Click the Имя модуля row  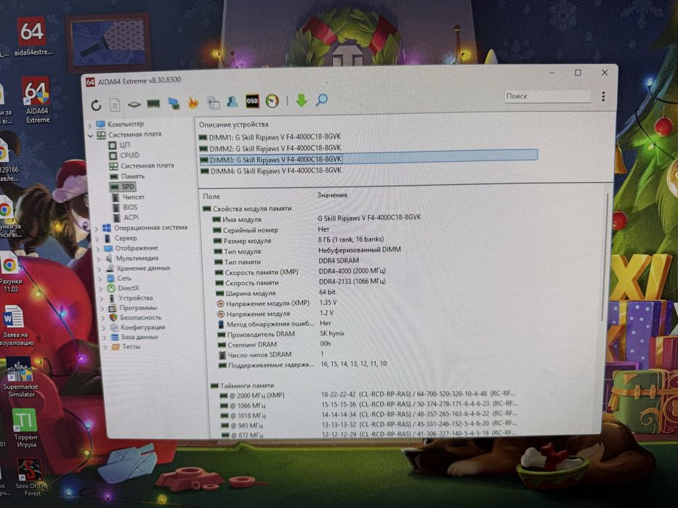pos(317,218)
